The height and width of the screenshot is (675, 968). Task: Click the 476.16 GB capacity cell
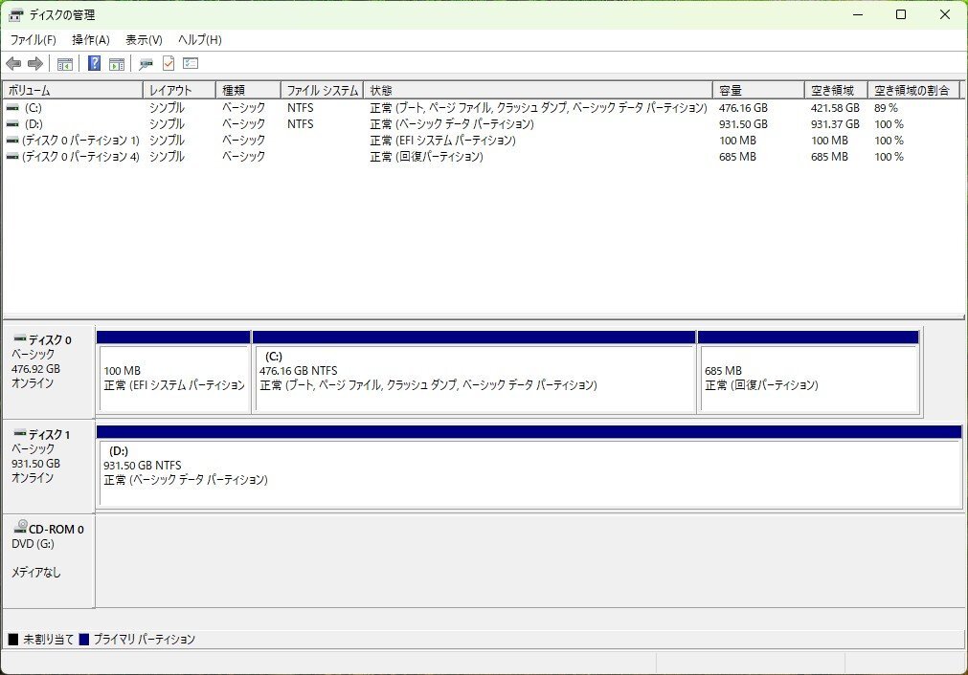(743, 108)
